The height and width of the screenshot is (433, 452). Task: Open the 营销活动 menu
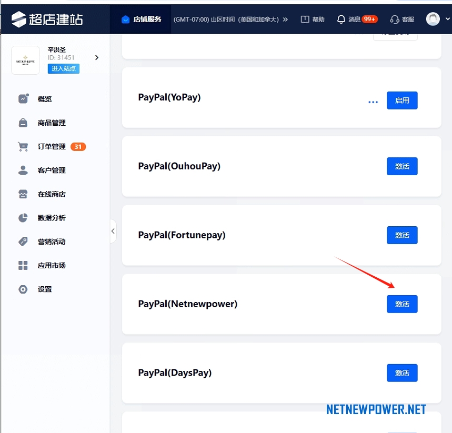pos(52,241)
